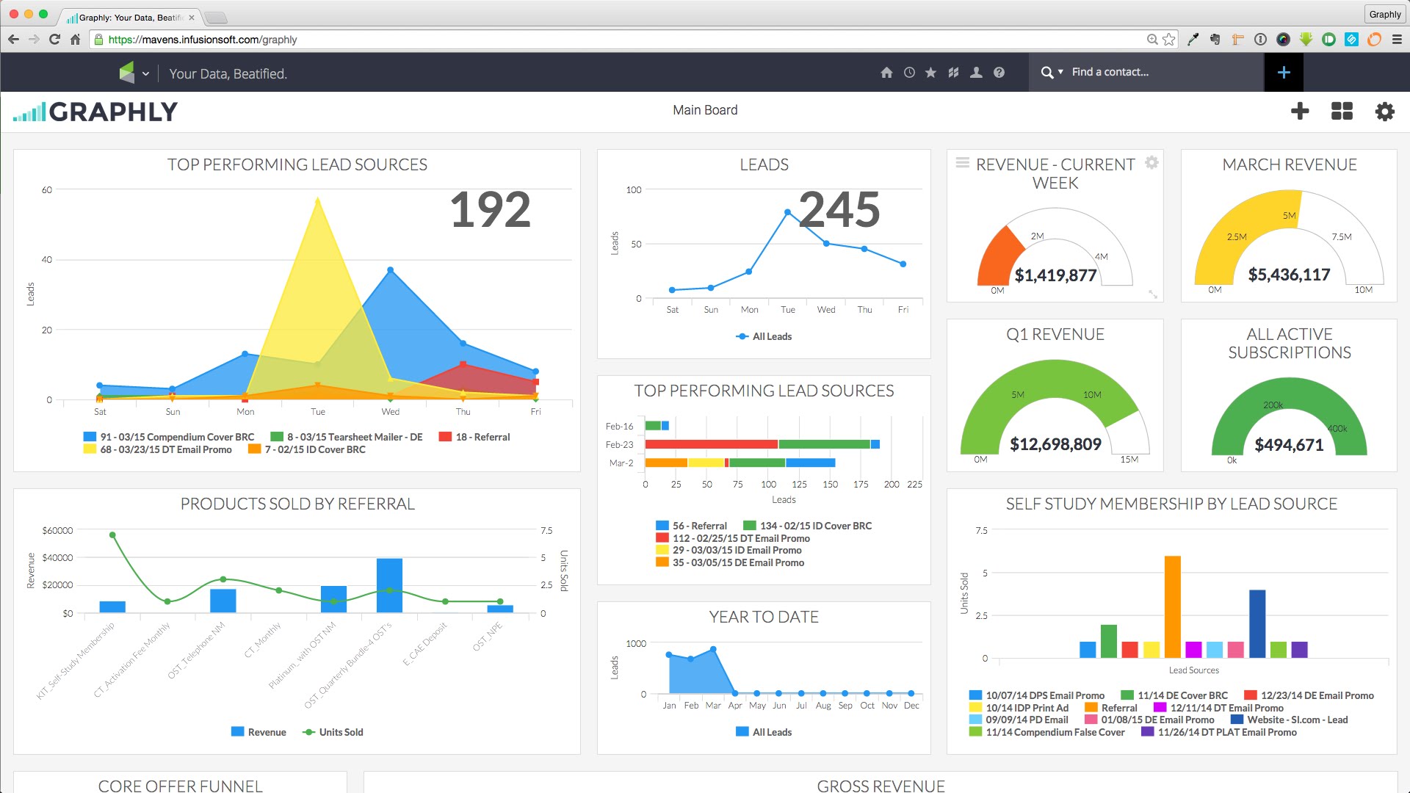Click the GRAPHLY logo
Viewport: 1410px width, 793px height.
point(95,111)
